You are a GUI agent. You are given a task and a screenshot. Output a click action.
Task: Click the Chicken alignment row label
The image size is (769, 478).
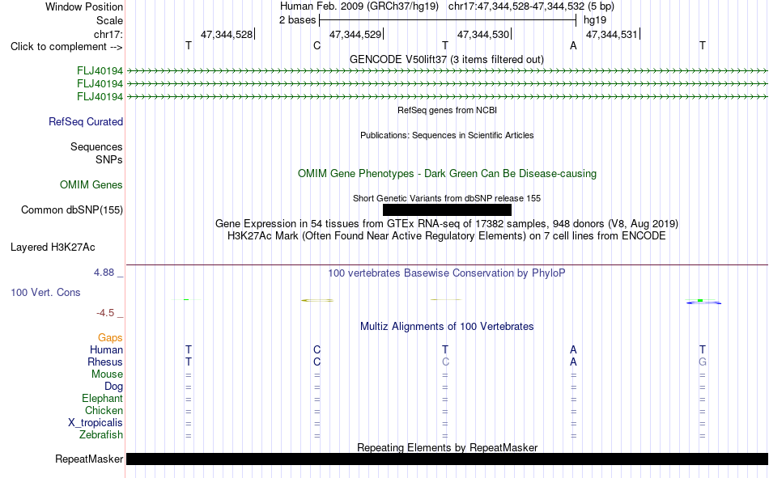(104, 410)
